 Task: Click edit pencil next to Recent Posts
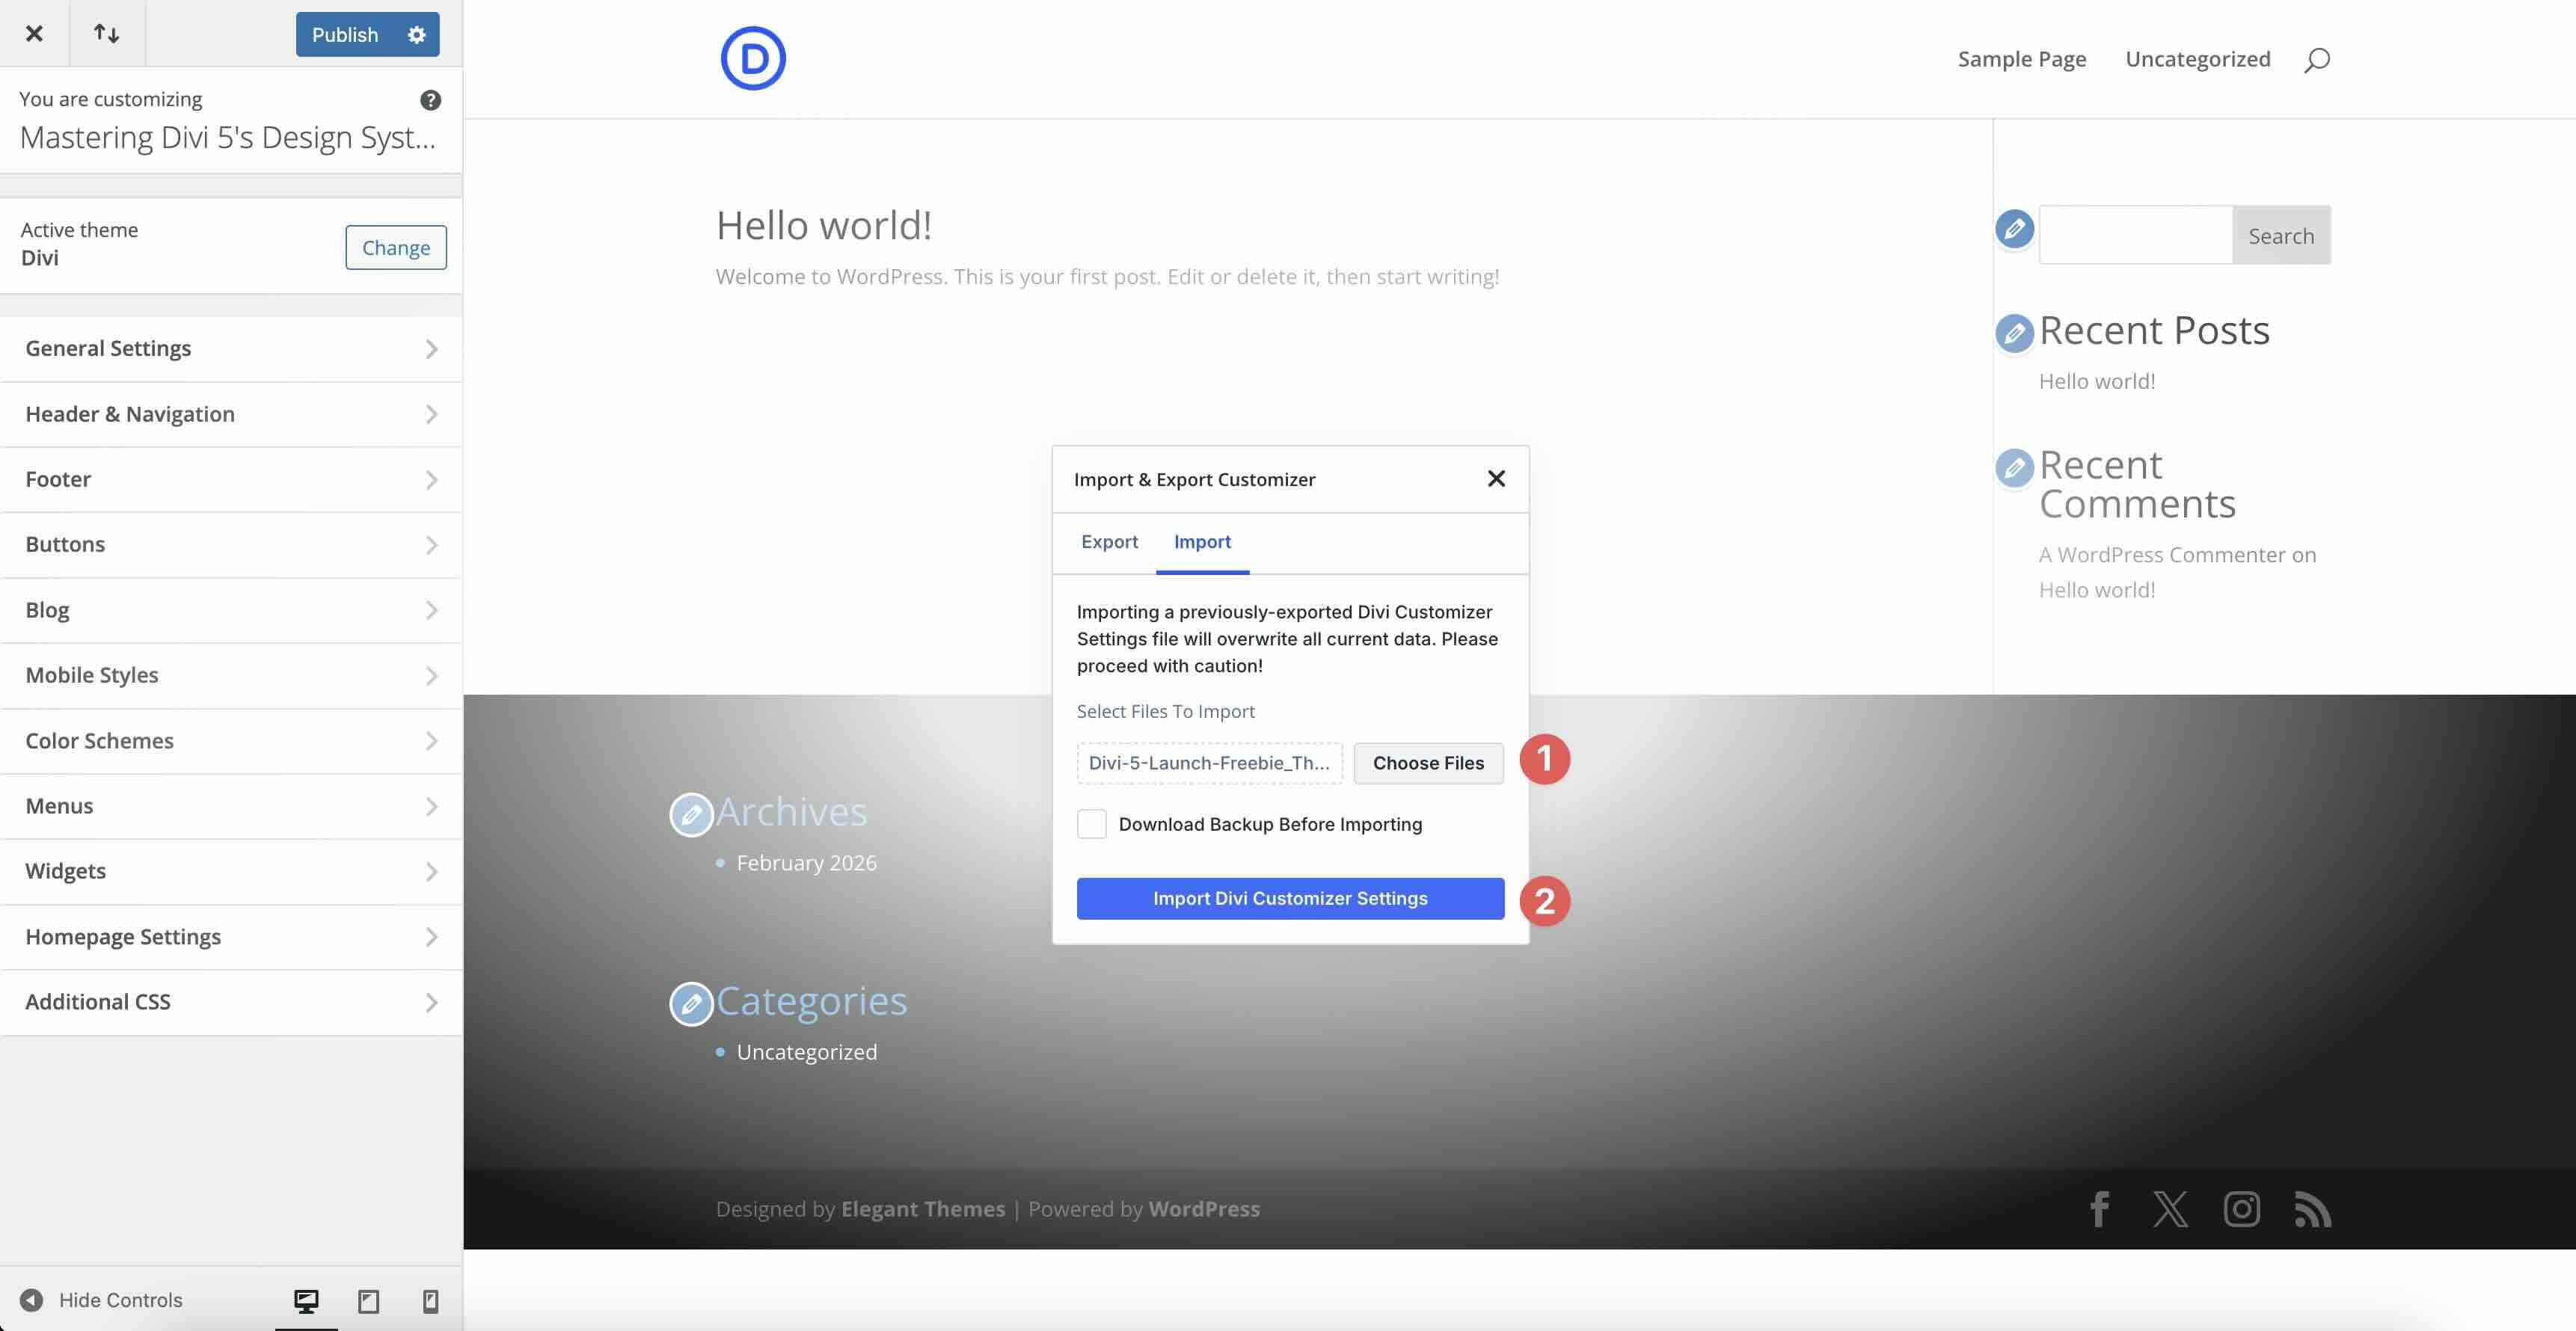tap(2014, 333)
